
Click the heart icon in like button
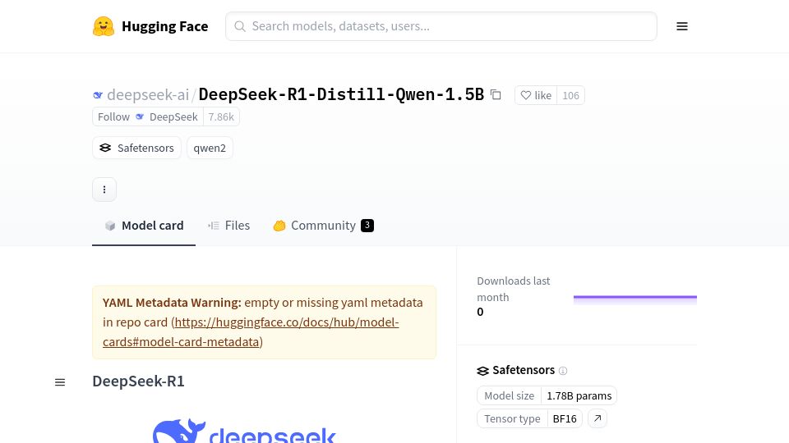[526, 95]
